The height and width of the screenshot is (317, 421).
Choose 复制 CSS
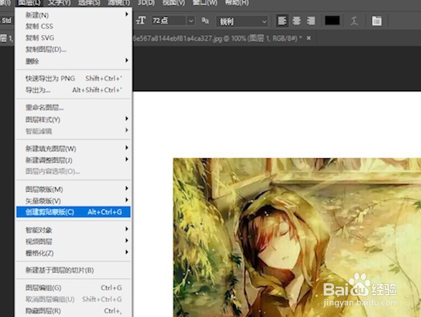pyautogui.click(x=73, y=26)
